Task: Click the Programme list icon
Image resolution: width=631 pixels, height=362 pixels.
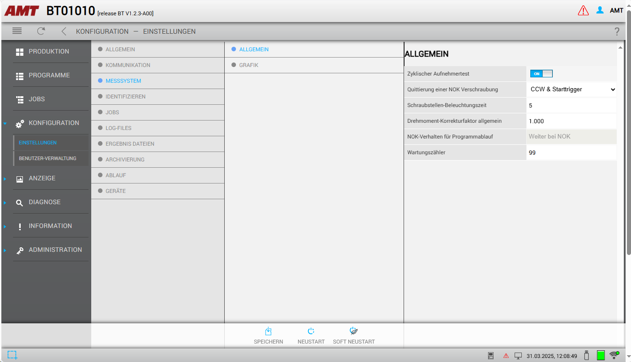Action: click(19, 76)
